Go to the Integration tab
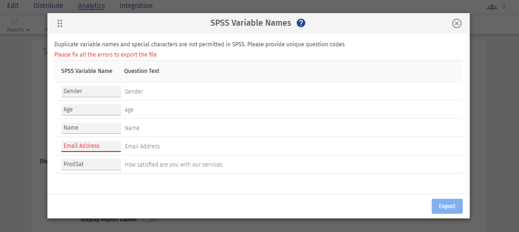The image size is (519, 232). [136, 6]
